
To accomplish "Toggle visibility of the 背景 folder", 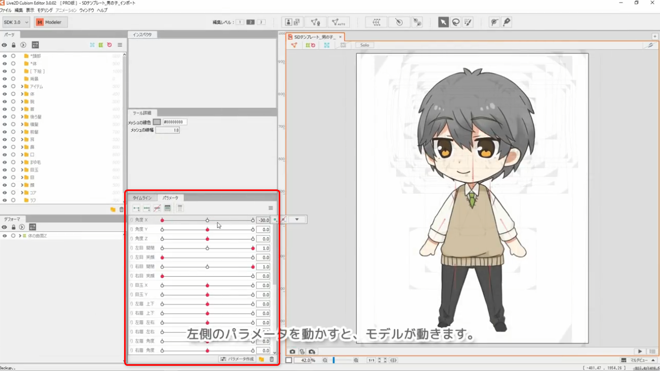I will coord(4,78).
